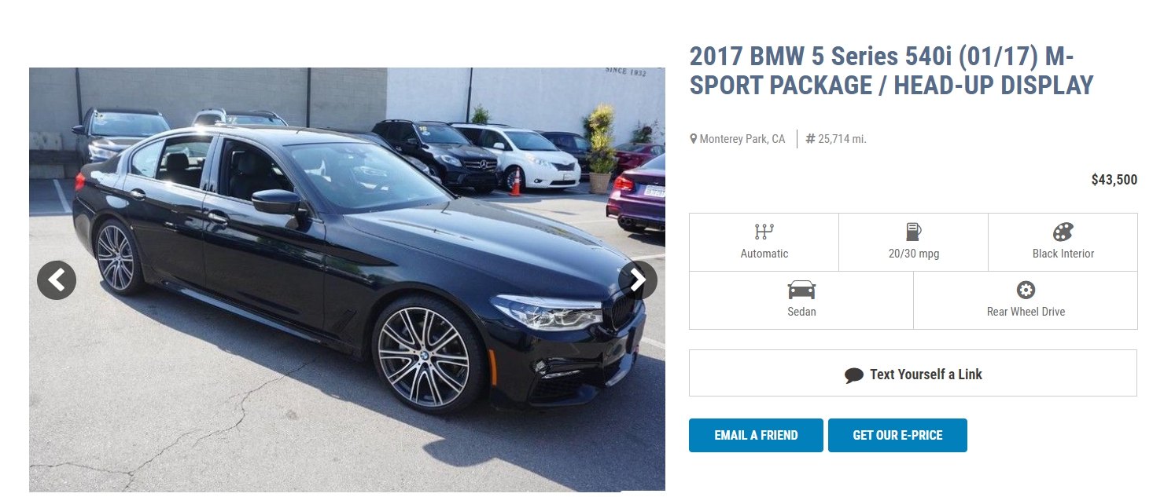Image resolution: width=1175 pixels, height=497 pixels.
Task: Click GET OUR E-PRICE button
Action: click(x=897, y=435)
